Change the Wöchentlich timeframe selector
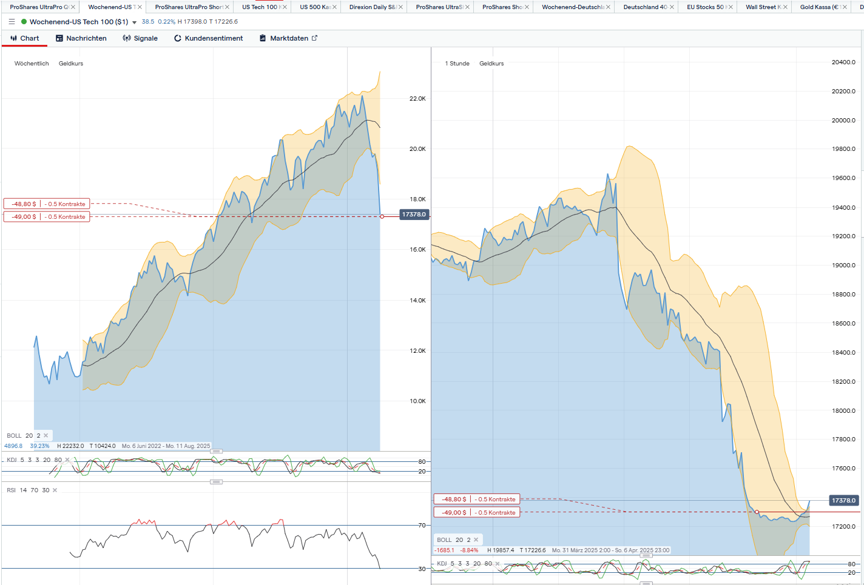Screen dimensions: 864x585 tap(32, 64)
